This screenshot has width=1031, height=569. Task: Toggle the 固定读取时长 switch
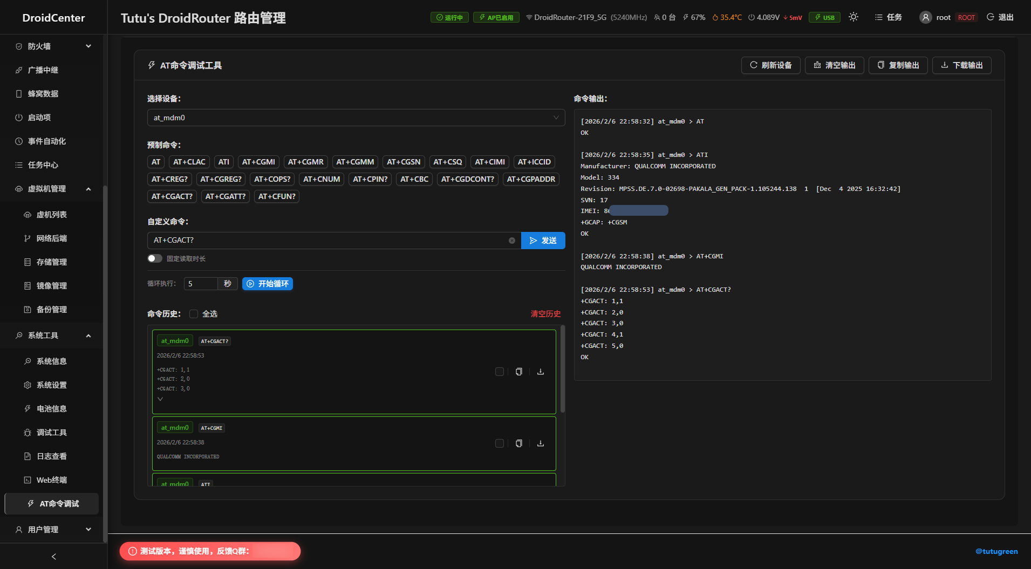point(155,259)
